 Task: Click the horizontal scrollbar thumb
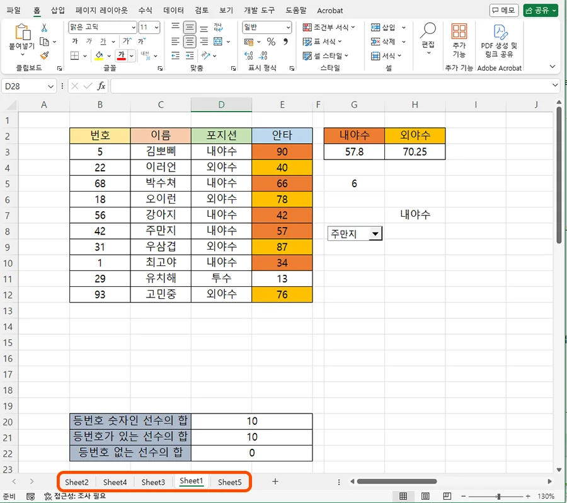pos(397,482)
